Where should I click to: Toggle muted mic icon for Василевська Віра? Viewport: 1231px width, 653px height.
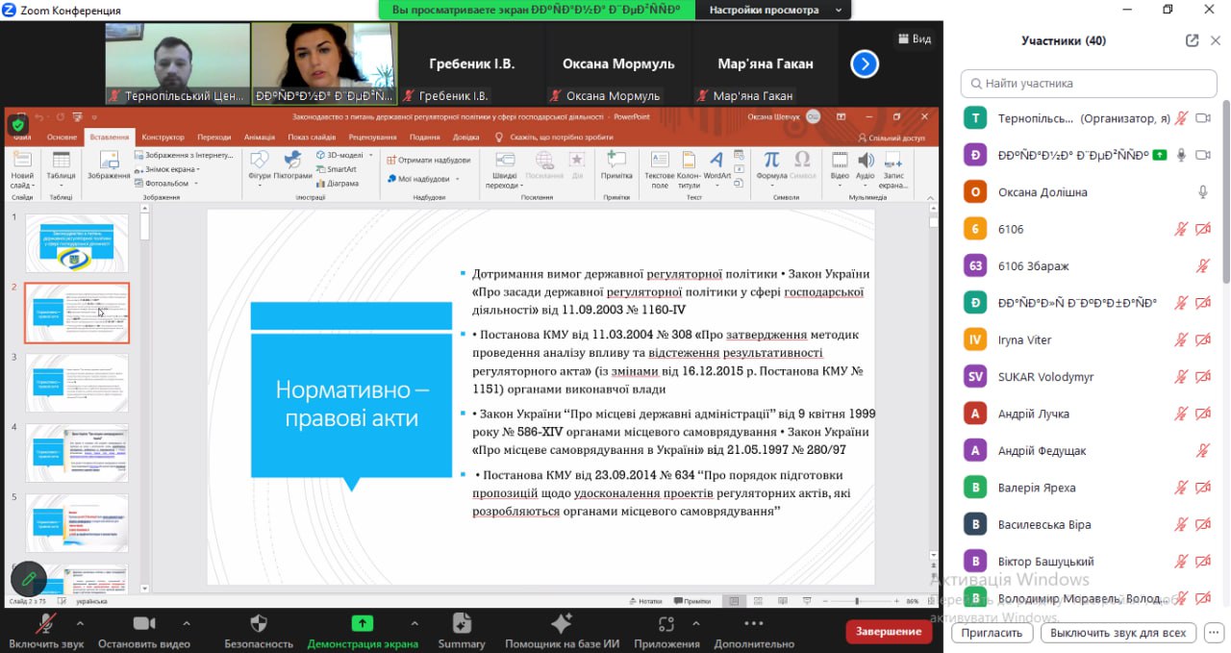[1181, 525]
